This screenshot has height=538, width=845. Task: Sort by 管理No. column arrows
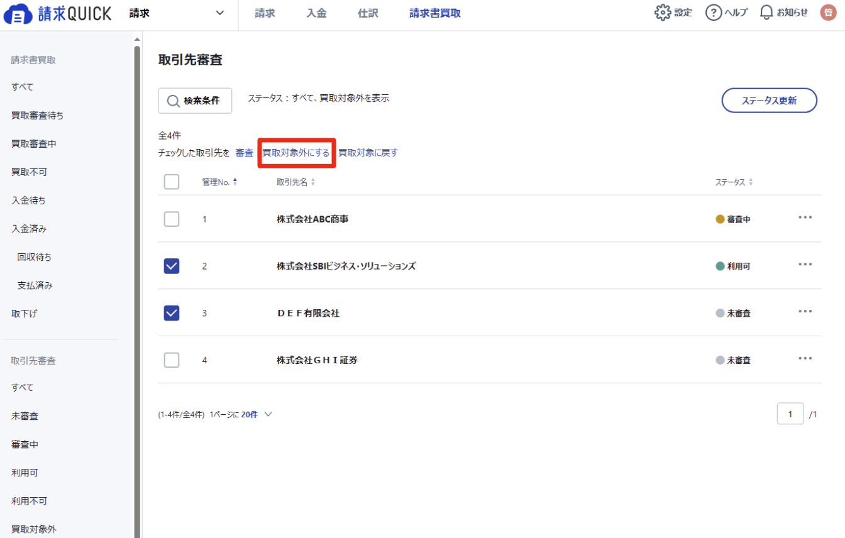click(x=235, y=182)
